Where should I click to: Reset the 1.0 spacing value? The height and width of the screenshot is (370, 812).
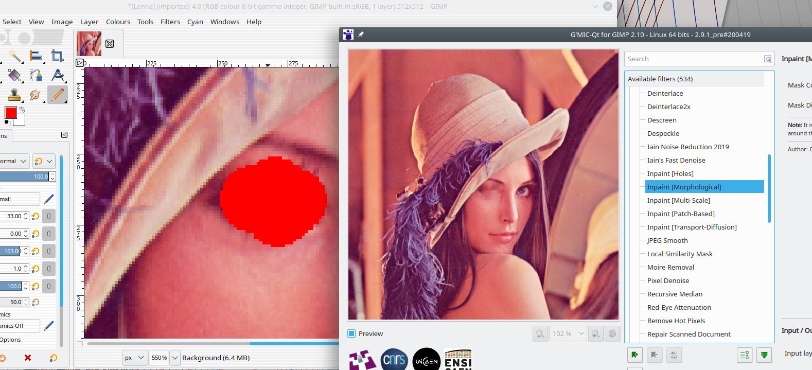point(36,269)
